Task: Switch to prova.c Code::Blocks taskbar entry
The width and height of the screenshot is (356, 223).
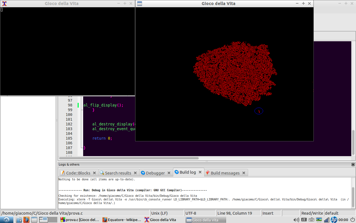Action: tap(80, 220)
